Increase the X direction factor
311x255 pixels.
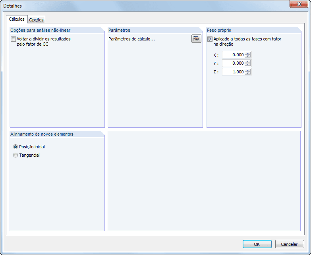pyautogui.click(x=247, y=53)
